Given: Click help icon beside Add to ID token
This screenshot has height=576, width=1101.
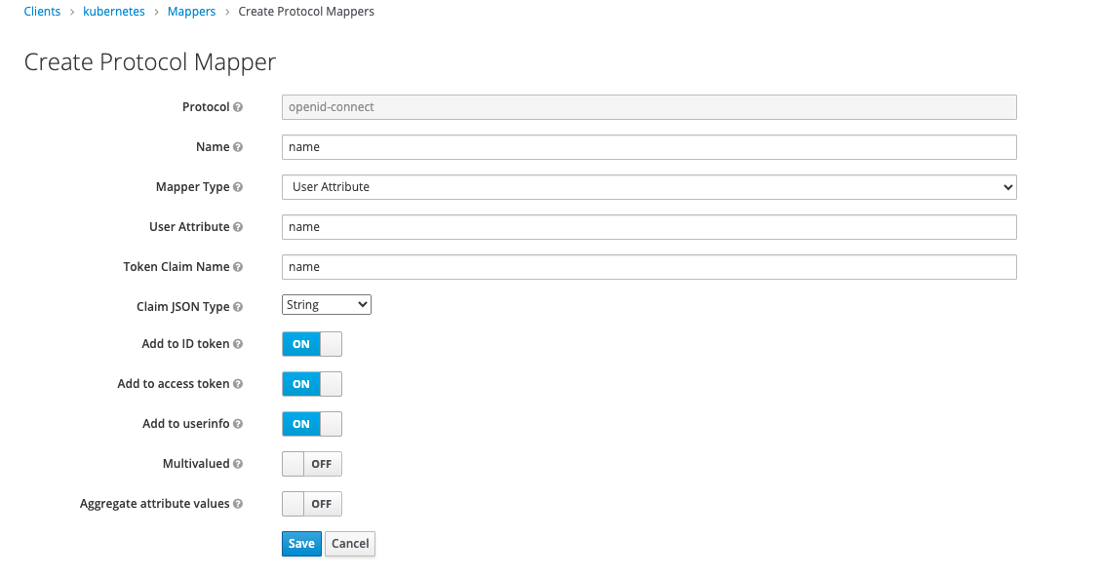Looking at the screenshot, I should (238, 344).
